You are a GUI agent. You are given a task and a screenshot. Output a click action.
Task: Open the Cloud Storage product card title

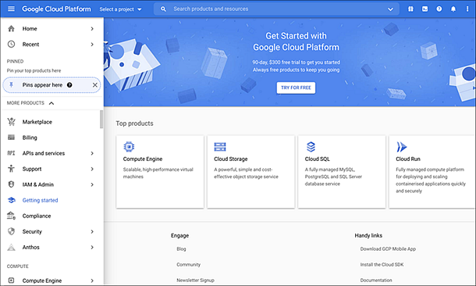pyautogui.click(x=231, y=159)
